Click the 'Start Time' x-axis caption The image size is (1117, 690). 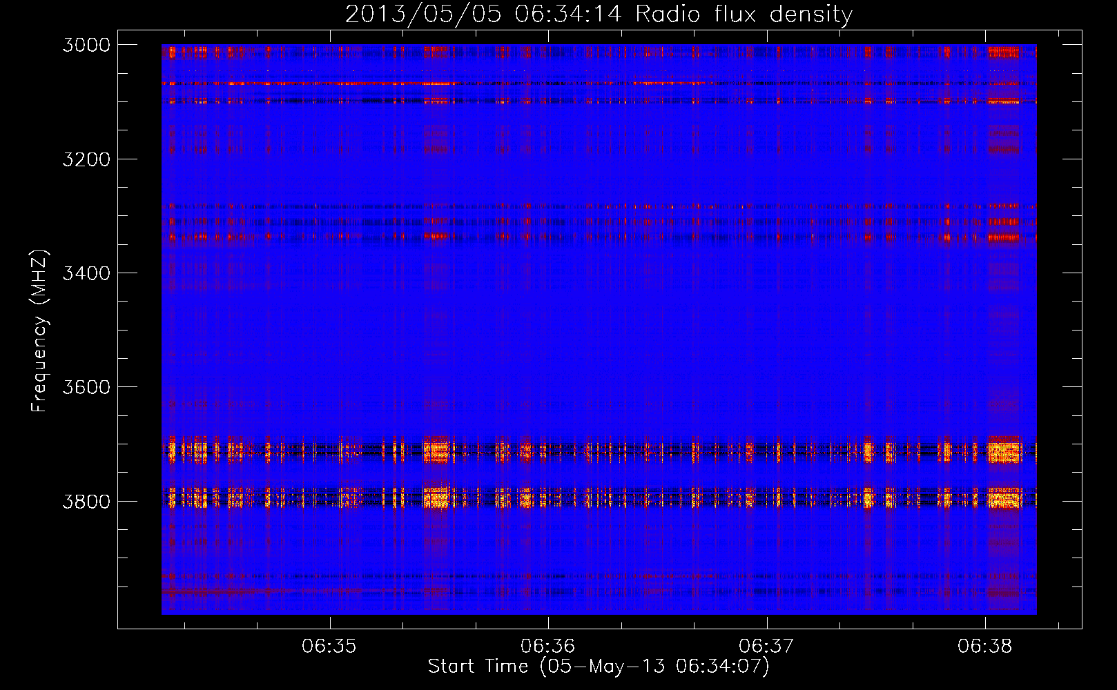478,667
